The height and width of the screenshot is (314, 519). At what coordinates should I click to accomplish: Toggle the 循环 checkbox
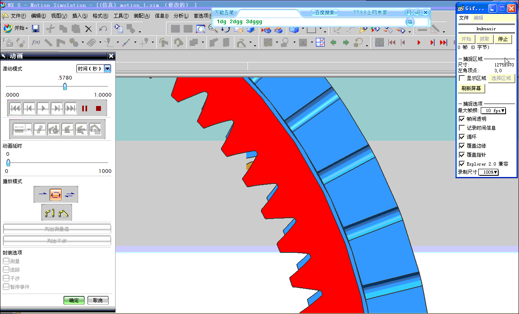pos(462,137)
